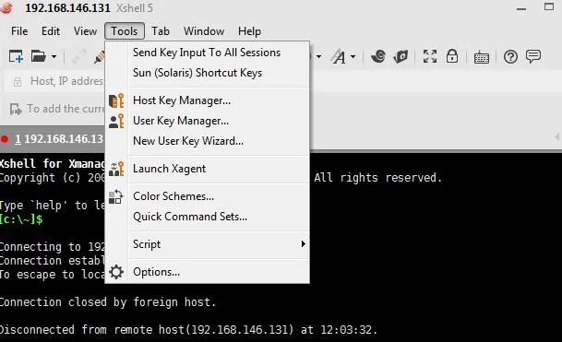Screen dimensions: 562x342
Task: Open the font settings 'A' icon
Action: click(x=339, y=56)
